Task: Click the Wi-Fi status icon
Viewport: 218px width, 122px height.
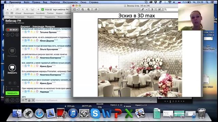Action: pyautogui.click(x=170, y=2)
